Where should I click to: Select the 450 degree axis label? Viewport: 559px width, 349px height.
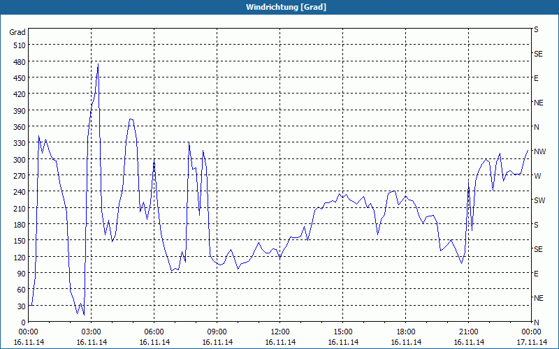[x=20, y=78]
